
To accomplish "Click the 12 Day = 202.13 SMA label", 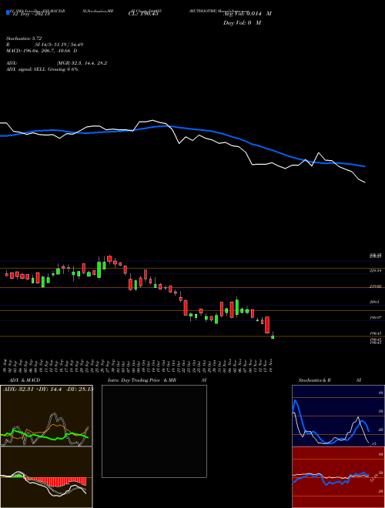I will click(31, 14).
